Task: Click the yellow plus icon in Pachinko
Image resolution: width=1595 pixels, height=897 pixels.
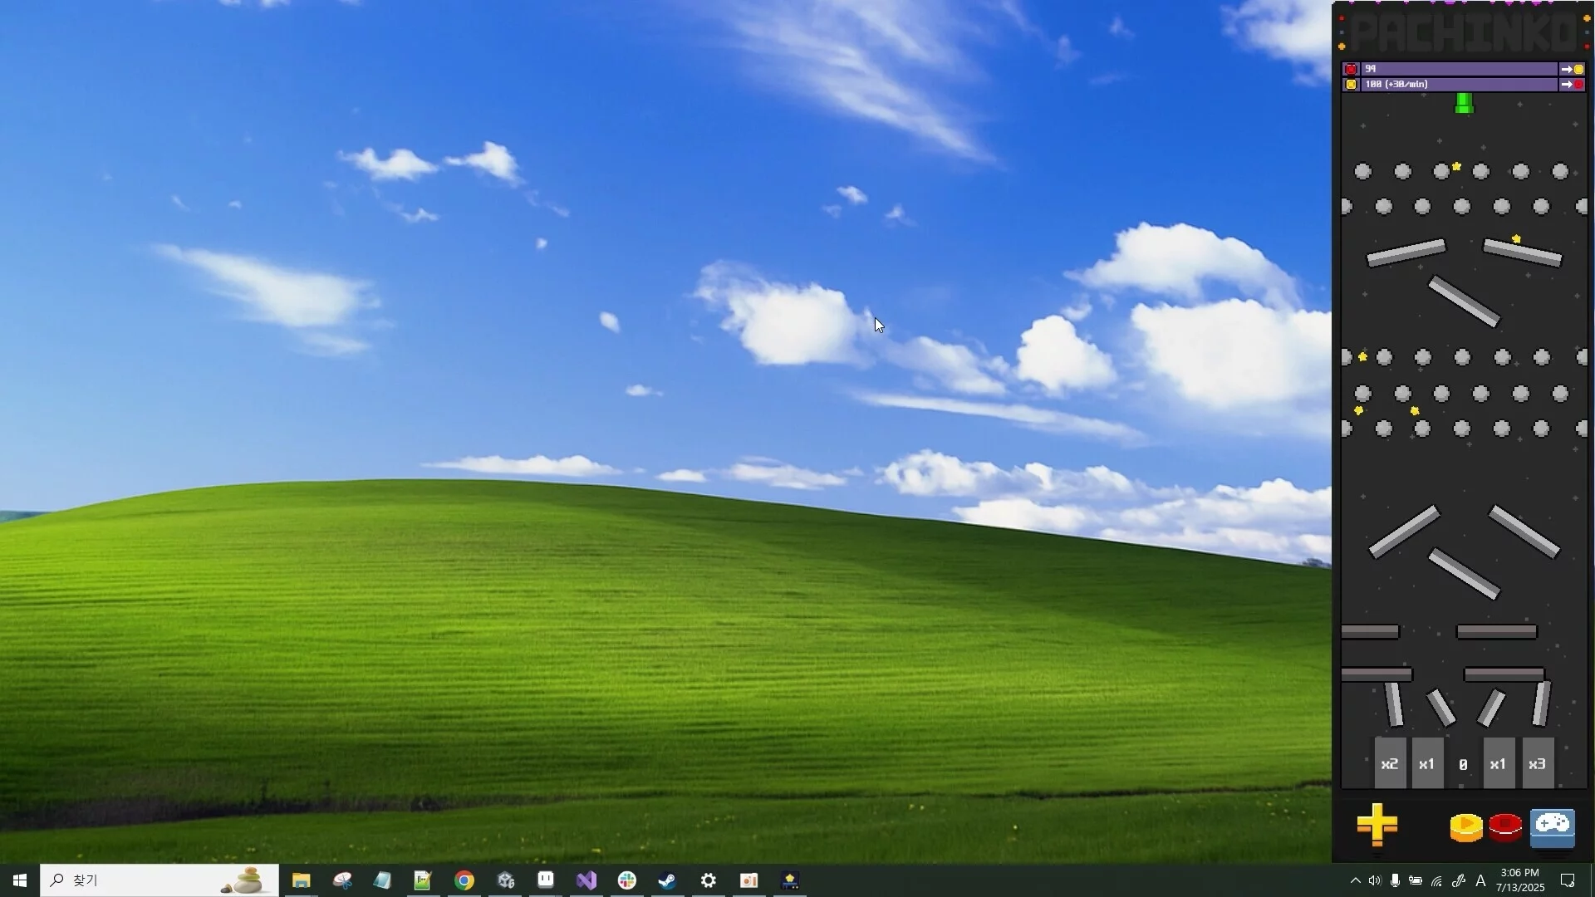Action: coord(1377,825)
